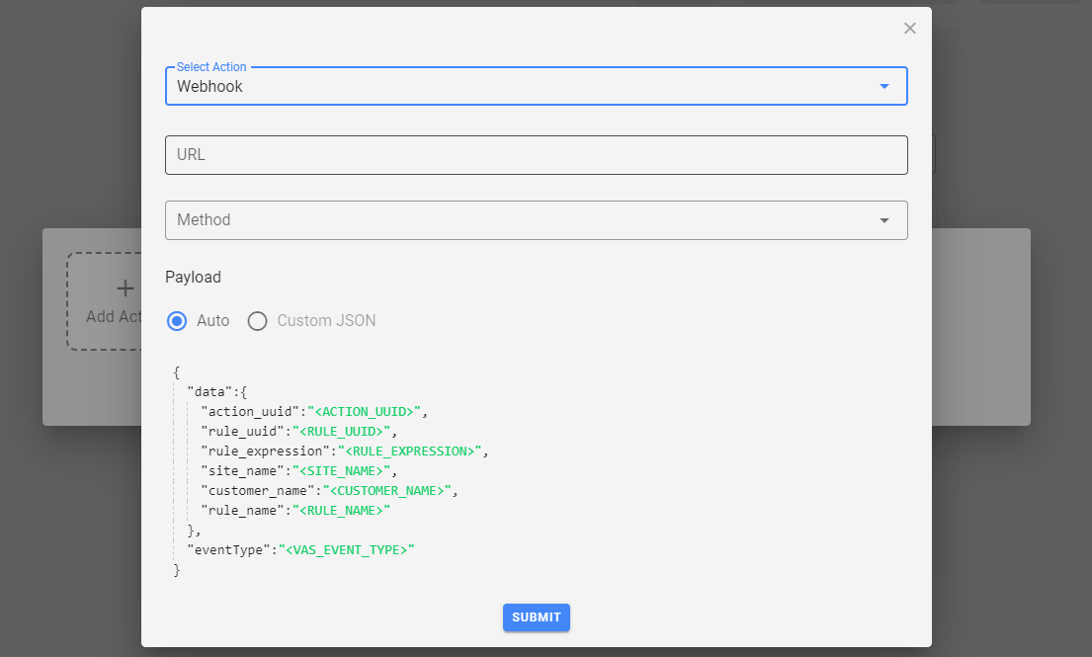
Task: Focus the URL input field
Action: (x=536, y=155)
